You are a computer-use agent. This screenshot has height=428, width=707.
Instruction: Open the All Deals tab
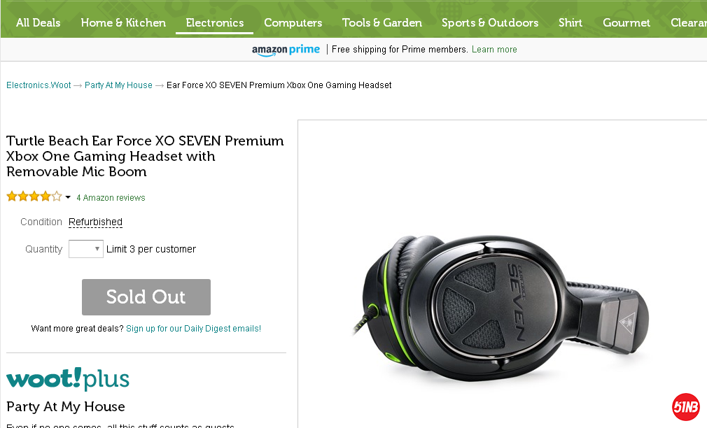click(38, 22)
